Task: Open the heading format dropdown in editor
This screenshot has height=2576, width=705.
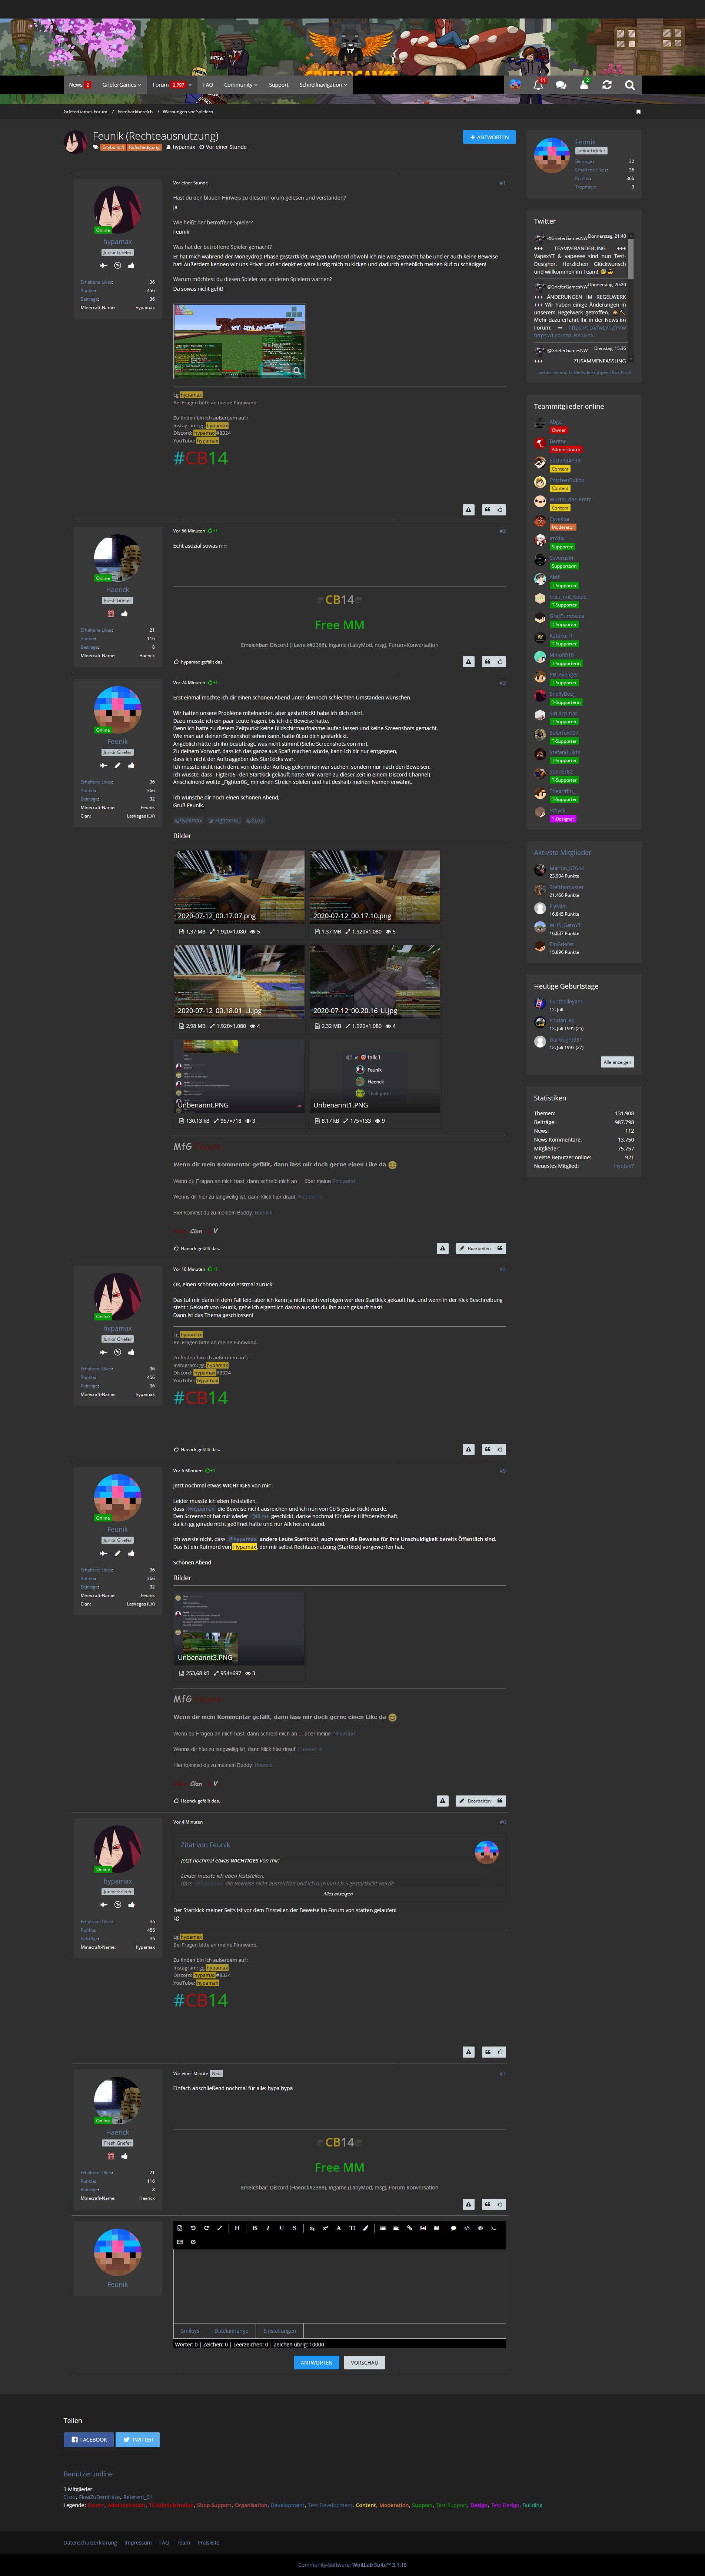Action: tap(237, 2228)
